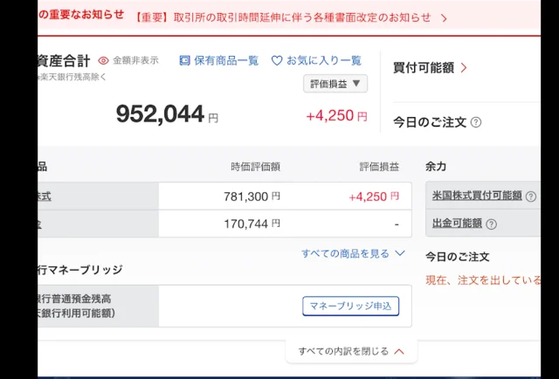Viewport: 559px width, 379px height.
Task: Open the 取引時間延伸 important notice link
Action: (284, 17)
